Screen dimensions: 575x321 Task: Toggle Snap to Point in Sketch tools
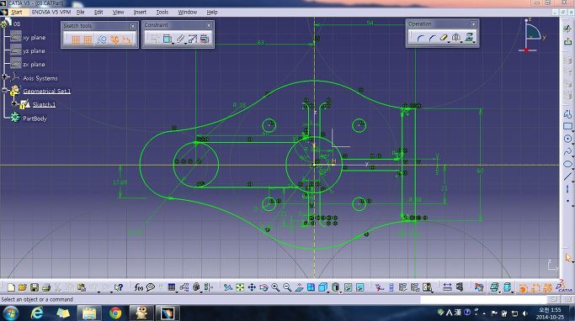pos(88,39)
